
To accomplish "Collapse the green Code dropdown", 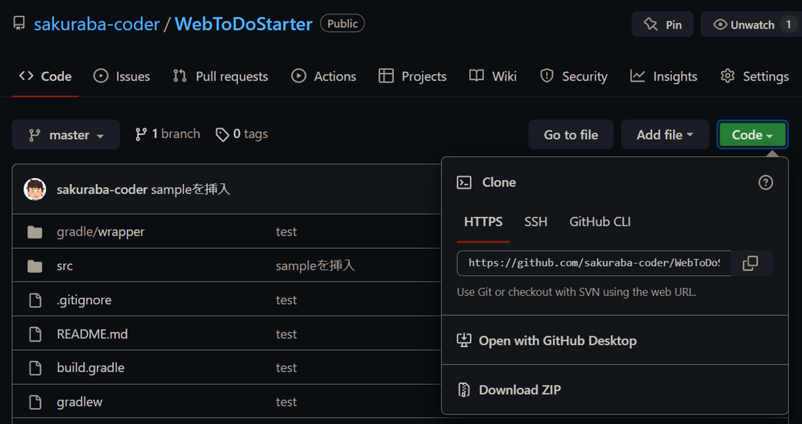I will point(752,135).
